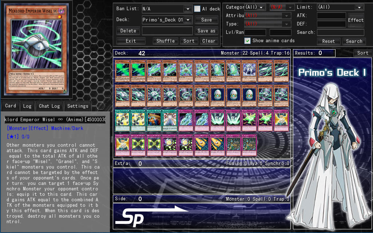Pick the second card in the deck's bottom row
Screen dimensions: 373x233
pos(138,145)
